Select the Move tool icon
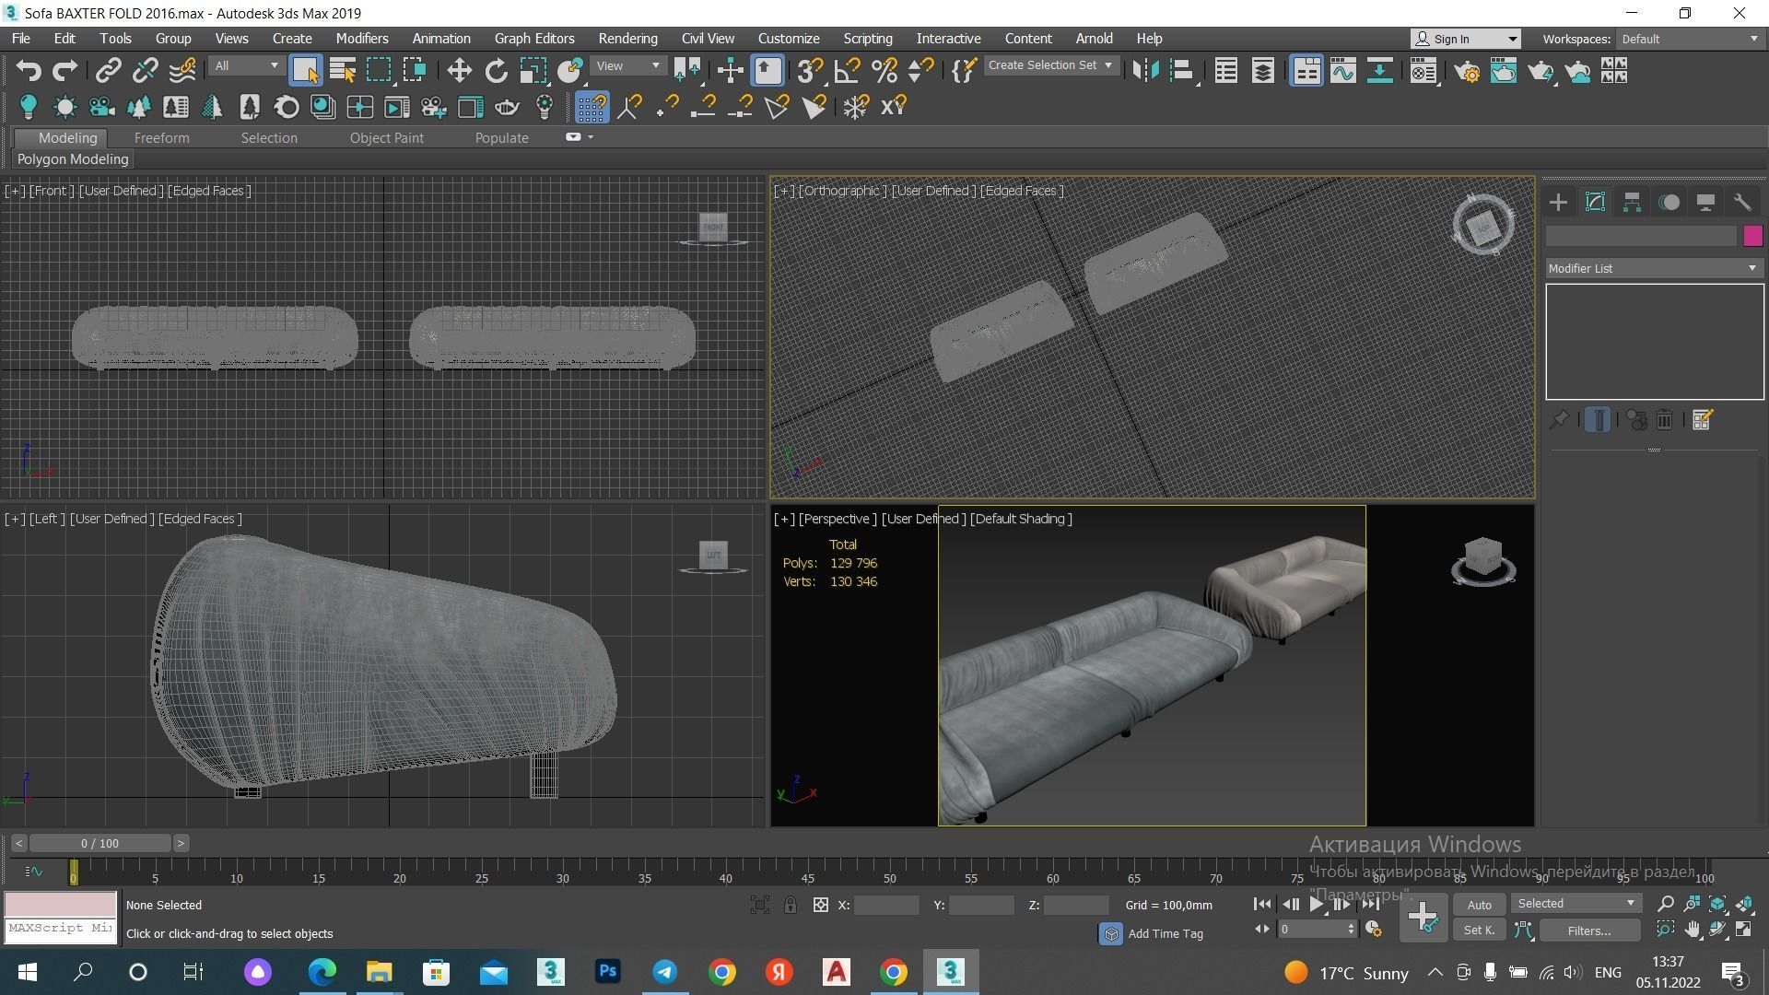This screenshot has height=995, width=1769. click(459, 71)
